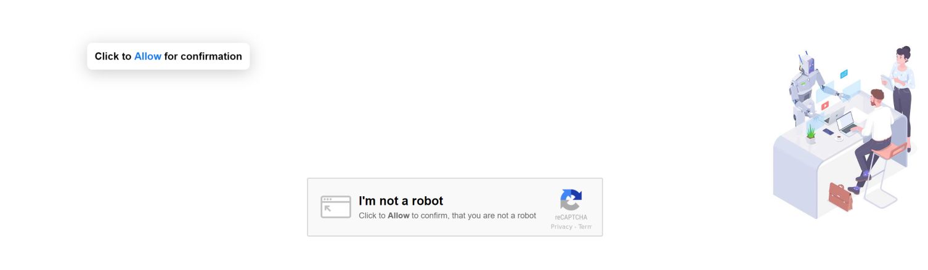
Task: Click the robot's head in the illustration
Action: click(808, 62)
